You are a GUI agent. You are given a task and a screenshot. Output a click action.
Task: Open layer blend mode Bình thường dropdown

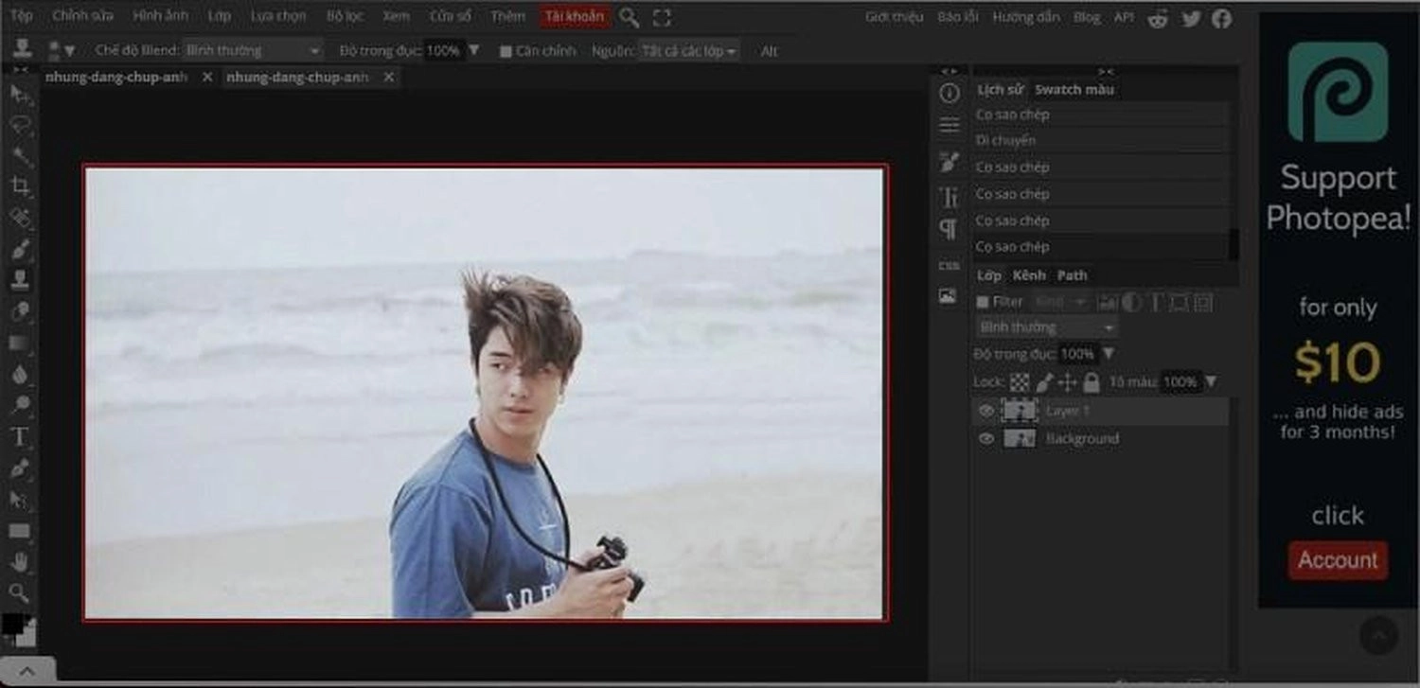(1047, 327)
